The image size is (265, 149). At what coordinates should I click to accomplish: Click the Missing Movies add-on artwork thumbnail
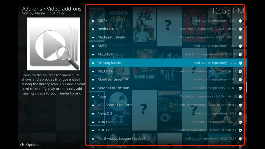[x=54, y=44]
